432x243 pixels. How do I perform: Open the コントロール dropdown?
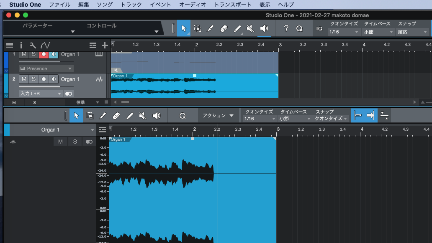tap(157, 32)
